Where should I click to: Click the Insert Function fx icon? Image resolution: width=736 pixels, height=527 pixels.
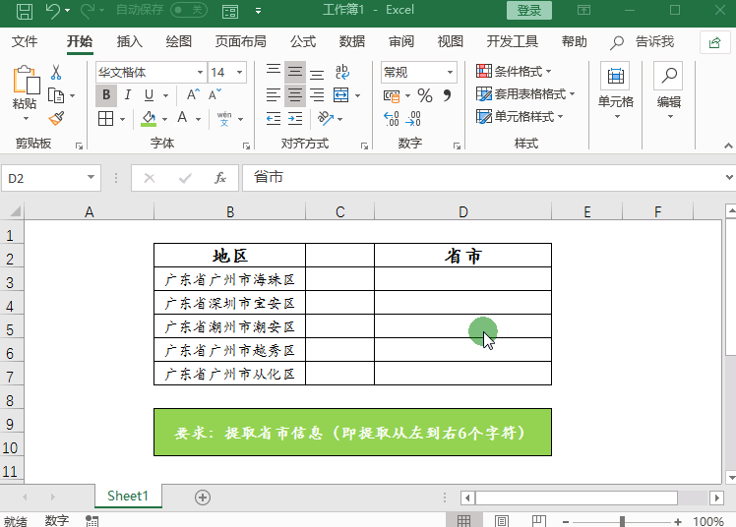220,178
